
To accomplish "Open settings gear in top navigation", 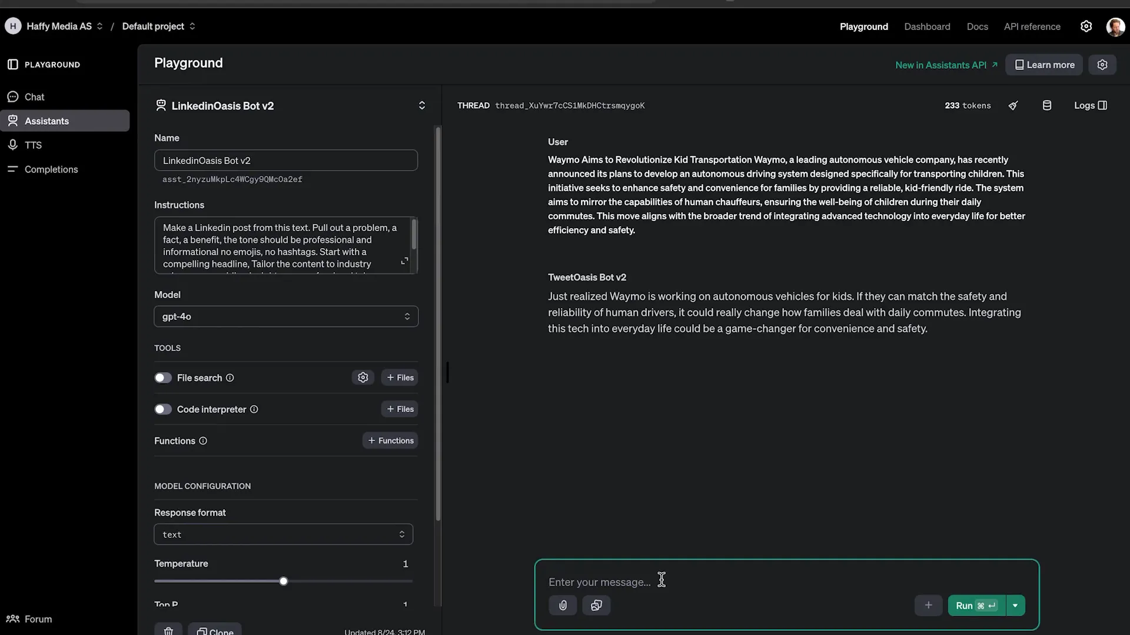I will [1086, 26].
